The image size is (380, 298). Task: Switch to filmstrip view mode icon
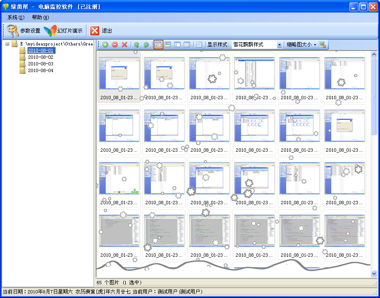(x=168, y=45)
